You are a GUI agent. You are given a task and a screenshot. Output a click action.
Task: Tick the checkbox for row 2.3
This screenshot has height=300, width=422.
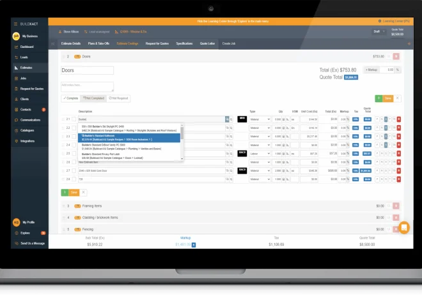click(74, 137)
